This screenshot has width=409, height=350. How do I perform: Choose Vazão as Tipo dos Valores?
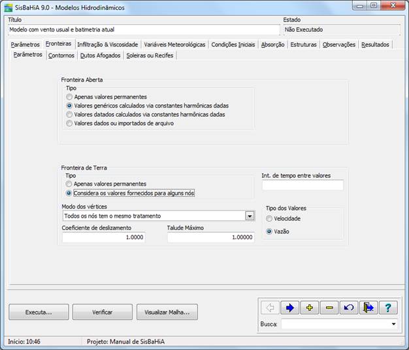click(278, 231)
